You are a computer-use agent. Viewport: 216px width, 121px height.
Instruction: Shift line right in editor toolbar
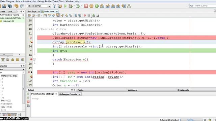click(x=80, y=15)
